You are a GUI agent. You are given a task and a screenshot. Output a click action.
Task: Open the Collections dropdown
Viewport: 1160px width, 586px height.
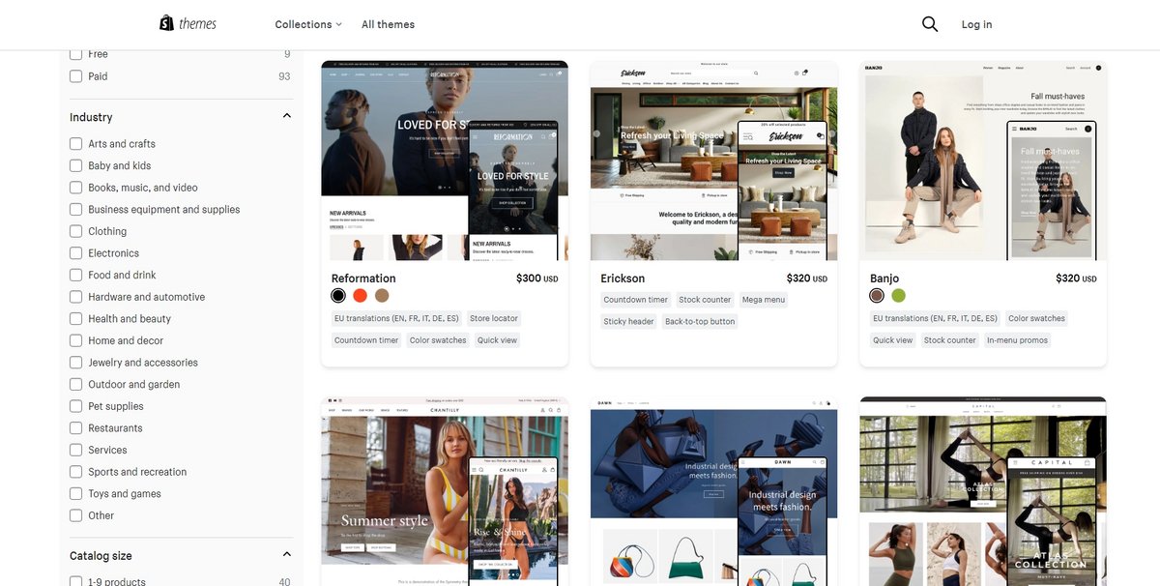tap(306, 22)
